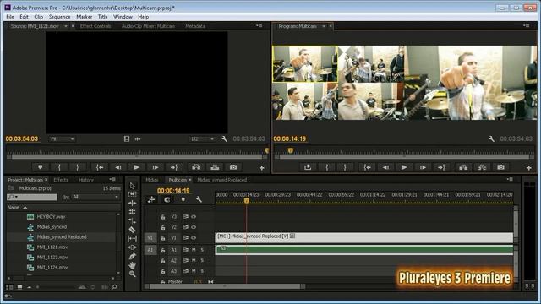This screenshot has height=304, width=541.
Task: Open the Marker menu
Action: [x=85, y=17]
